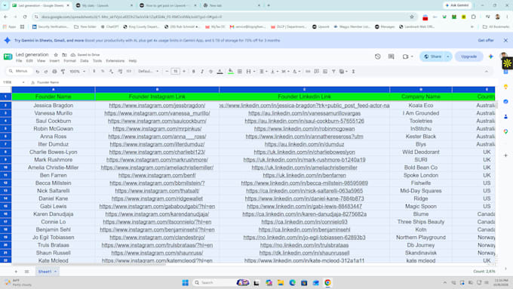
Task: Undo the last action in toolbar
Action: pos(38,72)
